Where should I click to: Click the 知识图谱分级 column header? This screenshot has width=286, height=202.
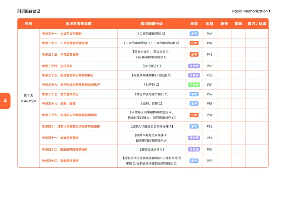click(x=152, y=24)
